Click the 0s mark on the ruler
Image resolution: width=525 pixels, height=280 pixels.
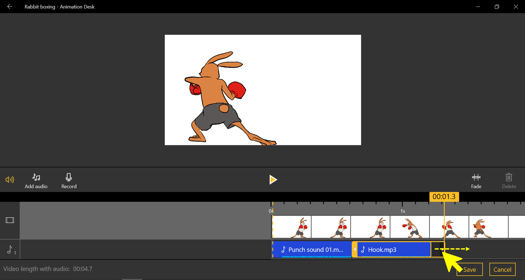tap(271, 211)
